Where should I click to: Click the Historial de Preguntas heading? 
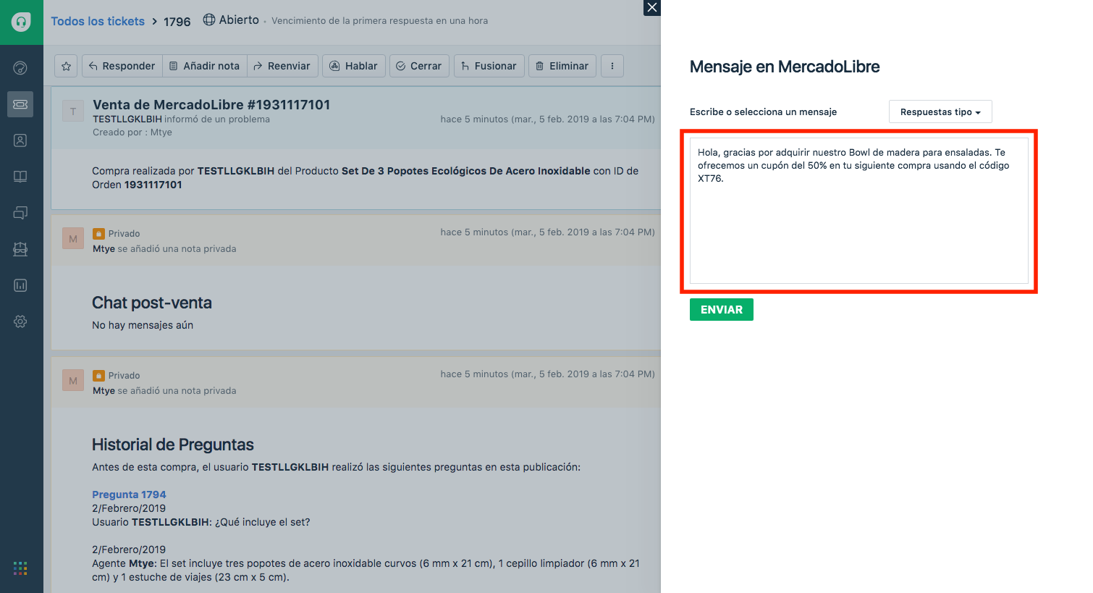[173, 445]
